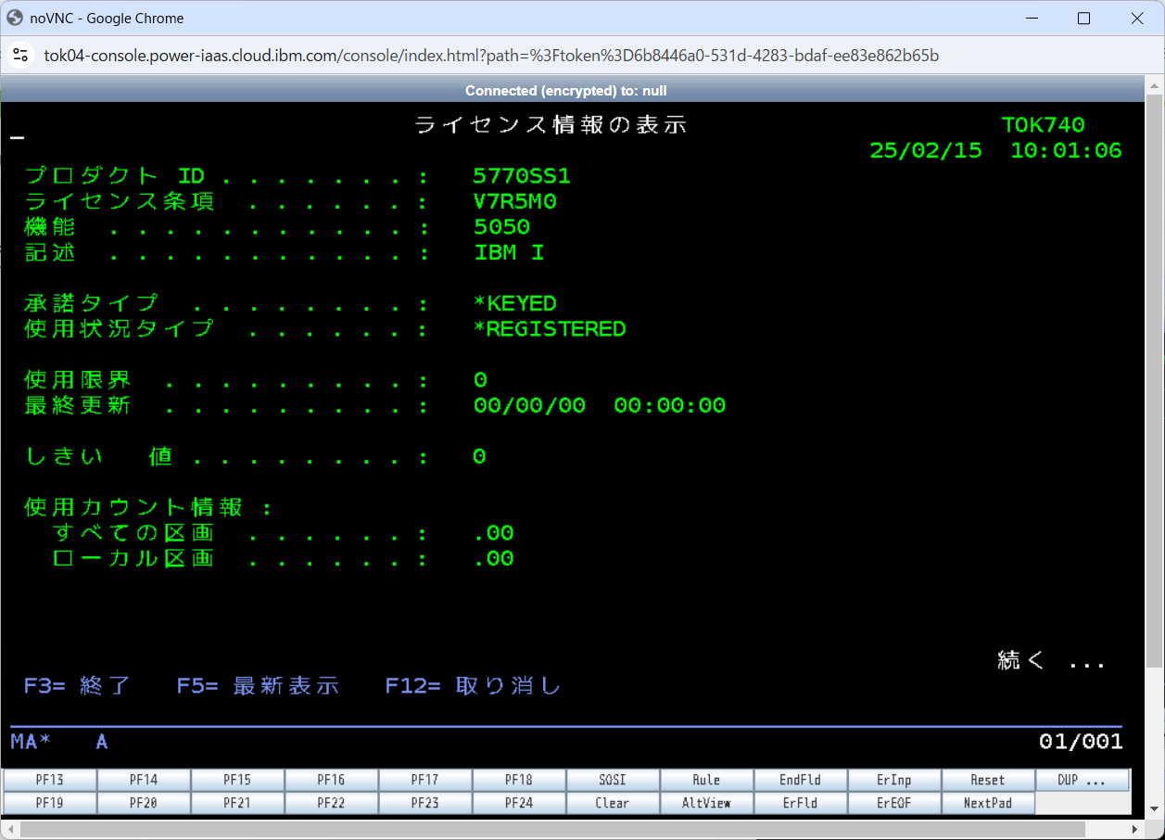
Task: Click the feature value 5050
Action: point(501,227)
